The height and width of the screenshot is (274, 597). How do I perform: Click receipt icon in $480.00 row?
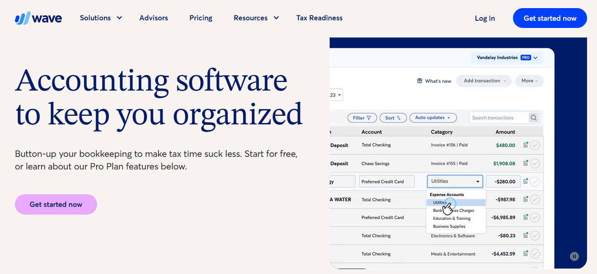[526, 145]
